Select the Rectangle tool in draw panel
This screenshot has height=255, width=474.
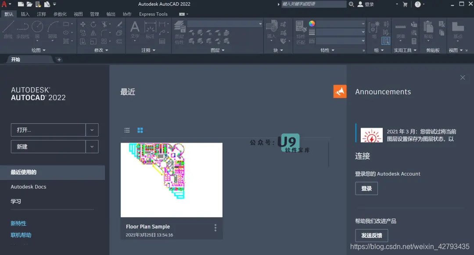coord(66,24)
